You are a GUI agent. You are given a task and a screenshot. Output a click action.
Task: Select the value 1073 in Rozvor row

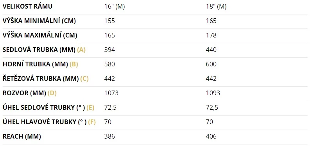(111, 93)
